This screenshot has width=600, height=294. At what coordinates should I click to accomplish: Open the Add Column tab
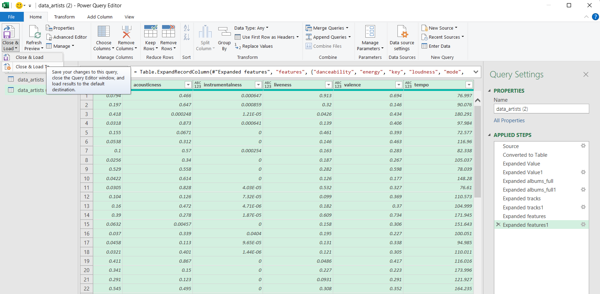100,17
